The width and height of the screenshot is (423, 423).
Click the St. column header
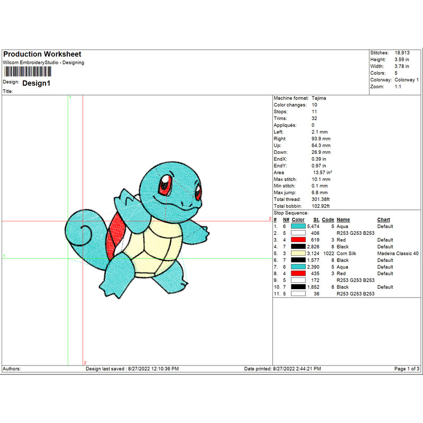(x=315, y=219)
